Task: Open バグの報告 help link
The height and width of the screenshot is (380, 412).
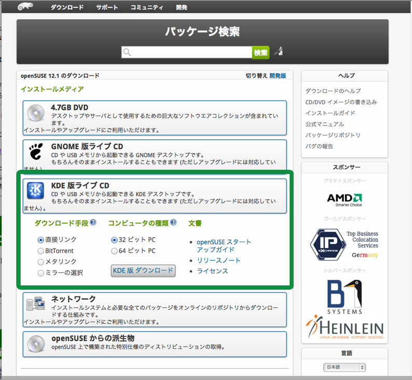Action: click(x=319, y=146)
